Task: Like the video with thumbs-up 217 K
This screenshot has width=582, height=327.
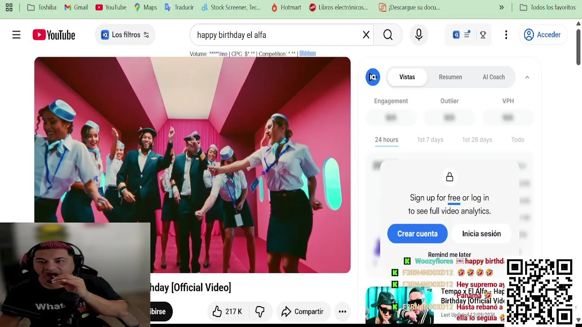Action: pyautogui.click(x=227, y=312)
